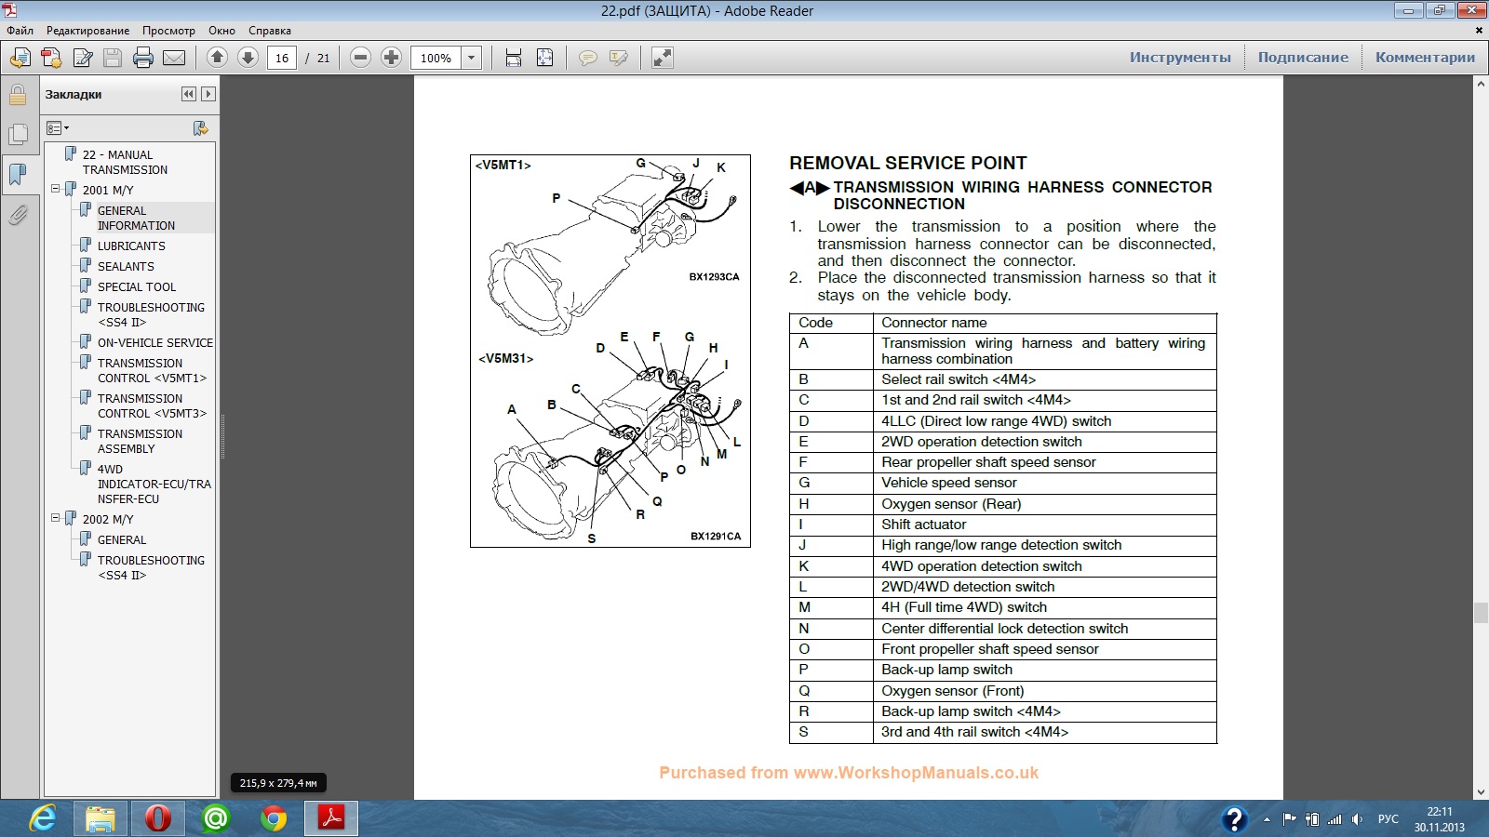Zoom out with the minus button
The width and height of the screenshot is (1489, 837).
pyautogui.click(x=361, y=58)
